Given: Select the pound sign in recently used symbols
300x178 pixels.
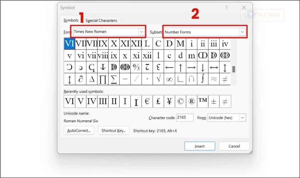Looking at the screenshot, I should point(158,101).
